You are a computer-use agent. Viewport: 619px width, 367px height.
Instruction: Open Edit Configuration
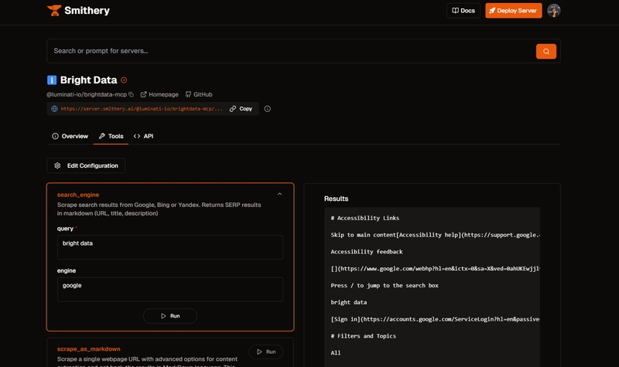tap(86, 165)
